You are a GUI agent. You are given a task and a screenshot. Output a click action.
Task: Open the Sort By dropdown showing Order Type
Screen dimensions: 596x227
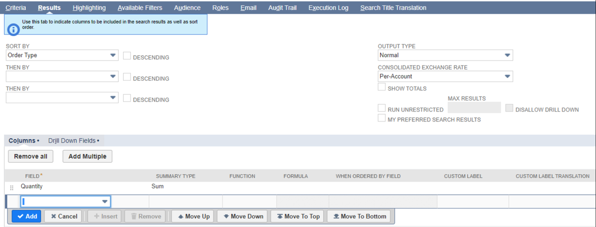coord(62,55)
